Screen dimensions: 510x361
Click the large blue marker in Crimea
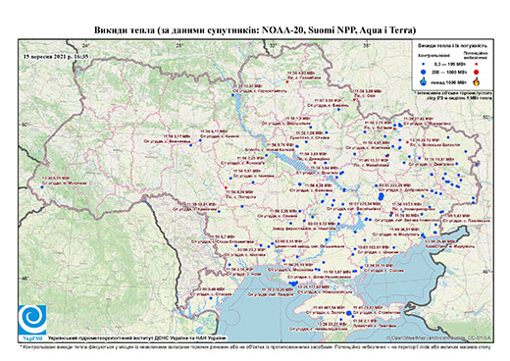click(x=349, y=313)
